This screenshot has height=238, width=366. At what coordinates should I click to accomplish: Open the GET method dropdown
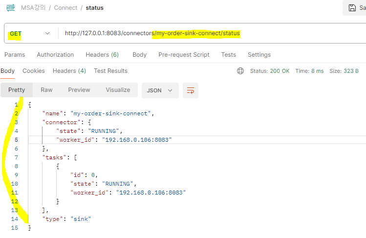coord(30,34)
